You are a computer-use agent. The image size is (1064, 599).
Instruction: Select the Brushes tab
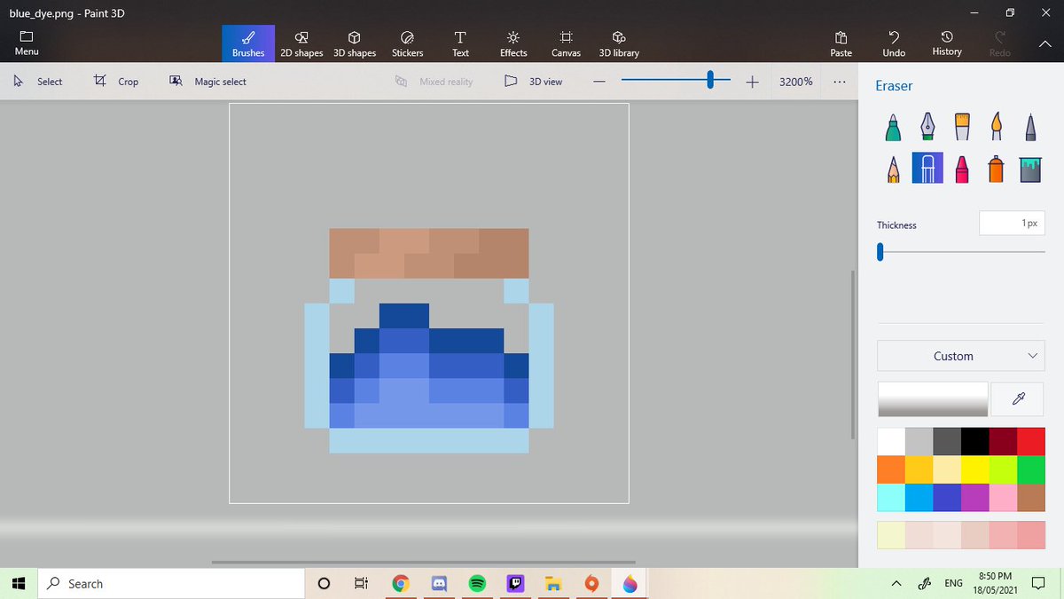tap(248, 43)
